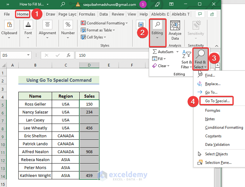Choose Select Objects from the menu
245x187 pixels.
point(216,154)
